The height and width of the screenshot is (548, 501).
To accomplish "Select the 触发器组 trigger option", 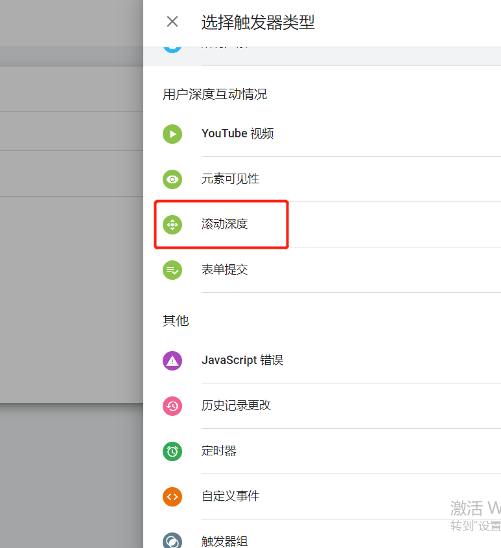I will point(224,542).
